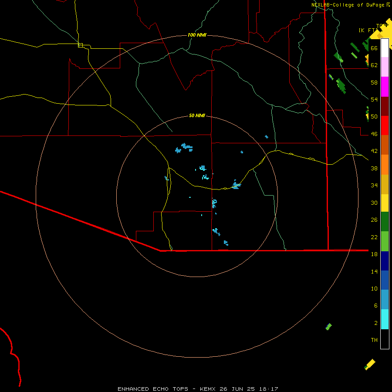Click the NEXLAB-College of DuPage text
Screen dimensions: 392x392
coord(348,5)
